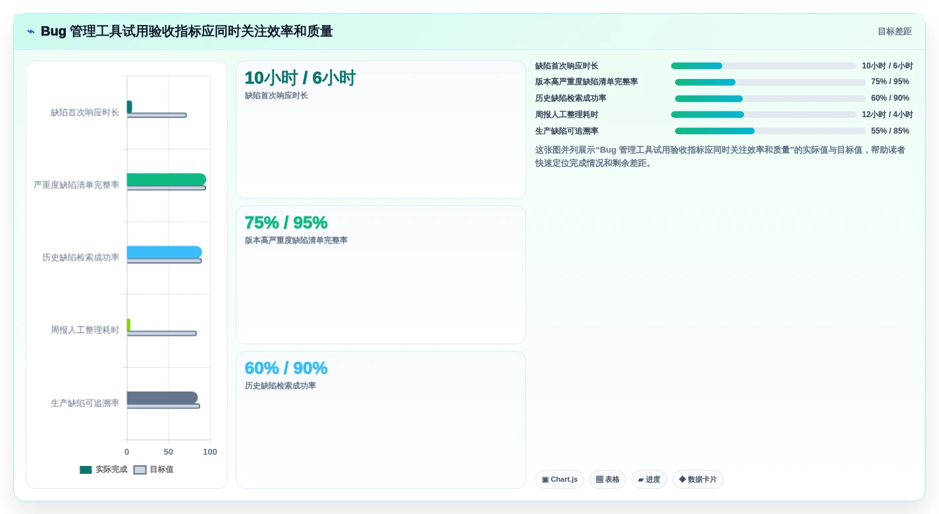Image resolution: width=939 pixels, height=514 pixels.
Task: Click the 12小时 / 4小时 value text
Action: (888, 115)
